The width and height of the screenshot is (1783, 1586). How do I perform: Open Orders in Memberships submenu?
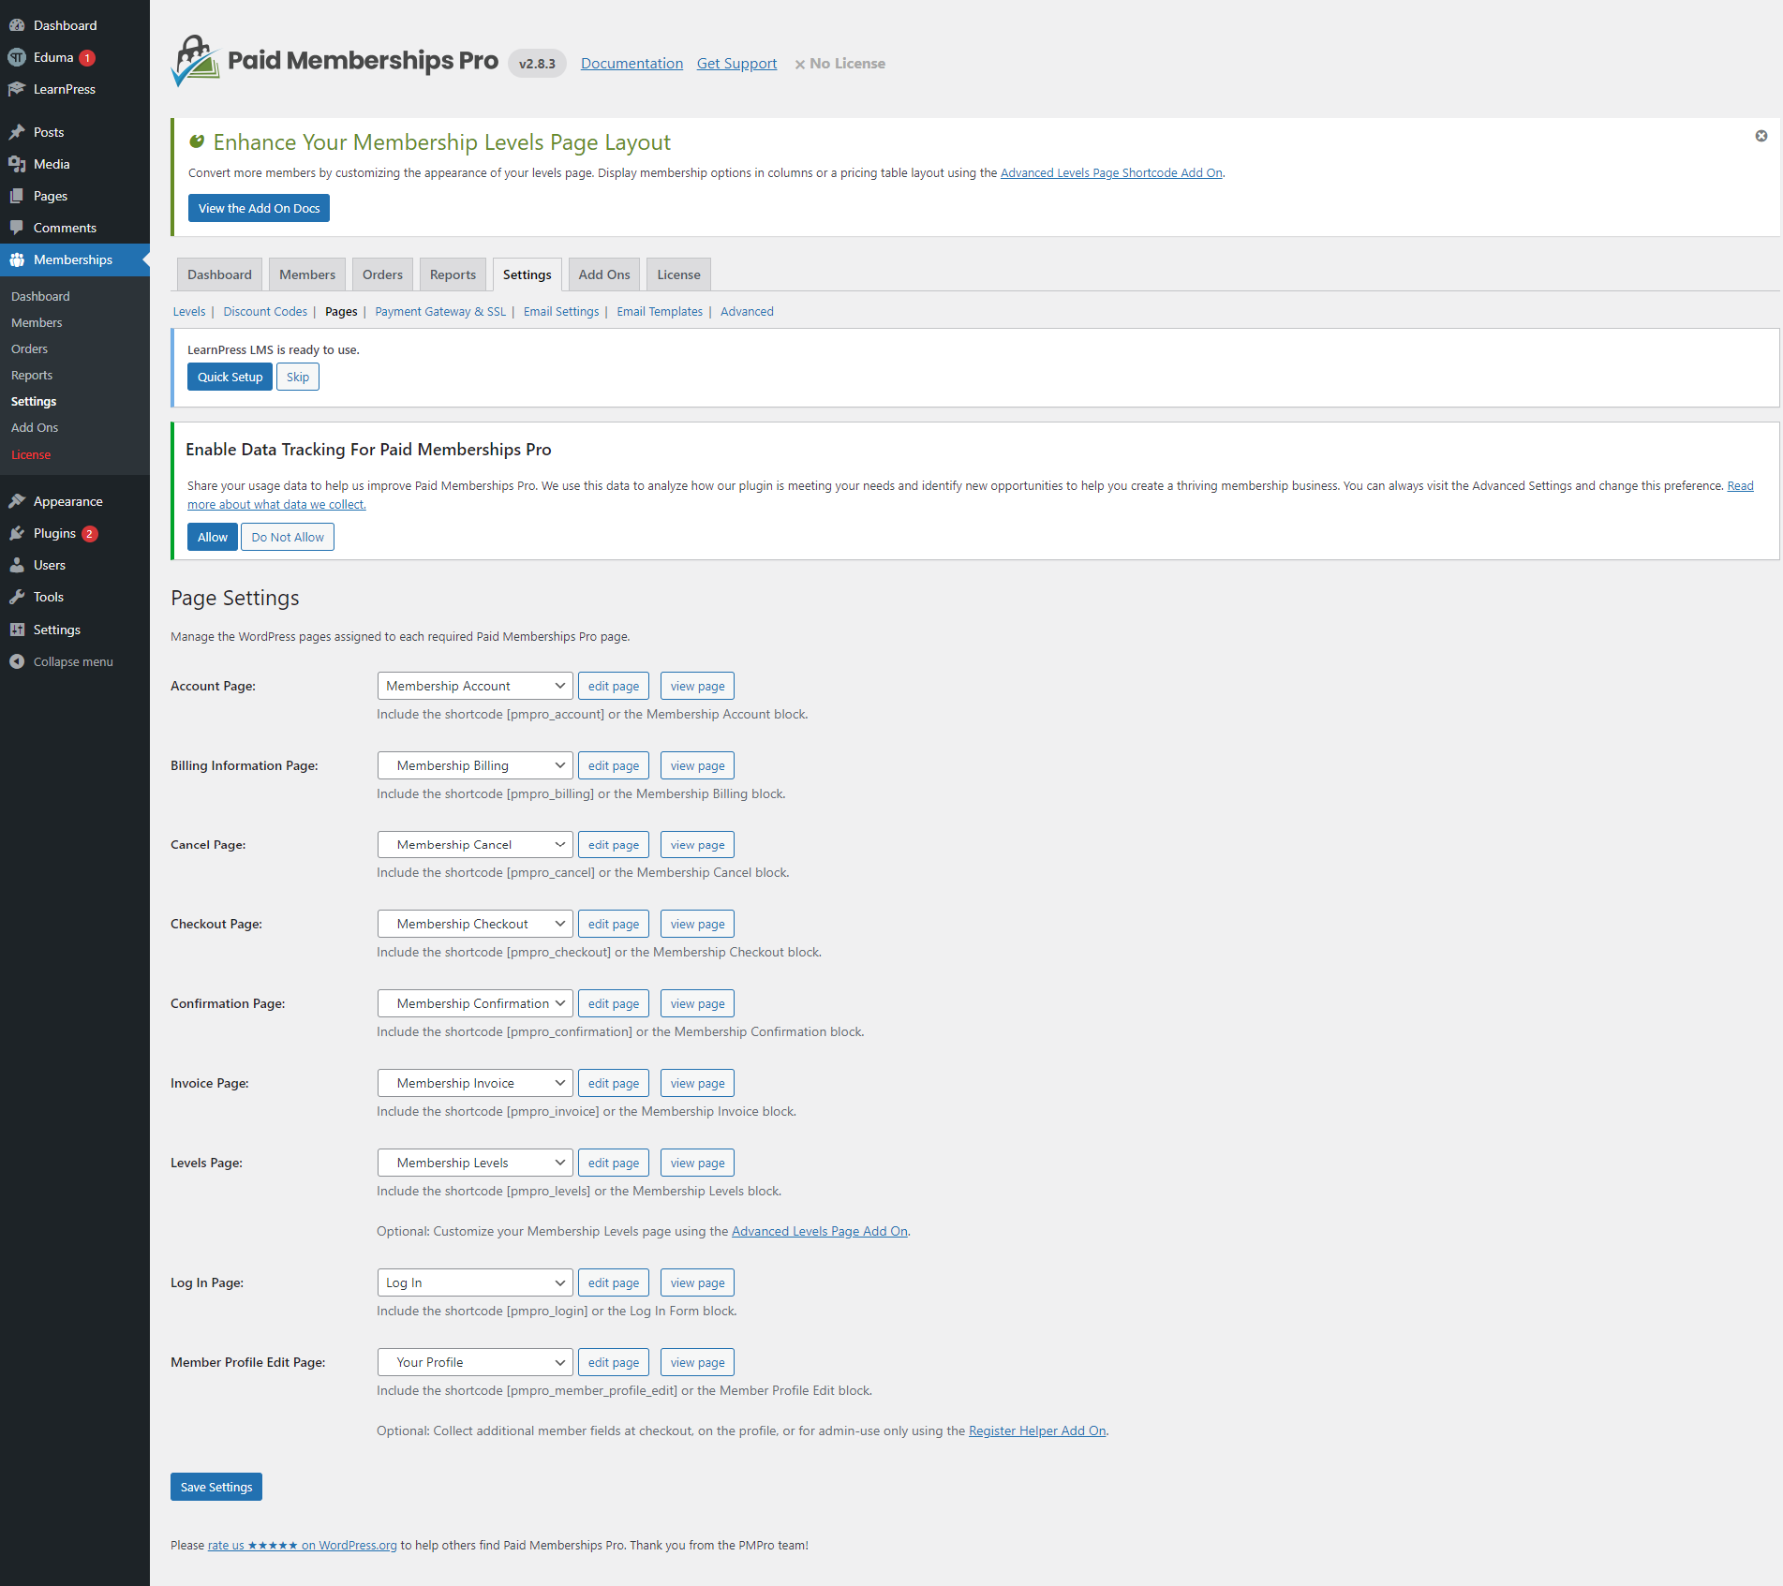(x=29, y=348)
